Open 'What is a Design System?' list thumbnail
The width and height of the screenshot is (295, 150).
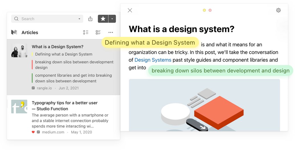tap(19, 51)
